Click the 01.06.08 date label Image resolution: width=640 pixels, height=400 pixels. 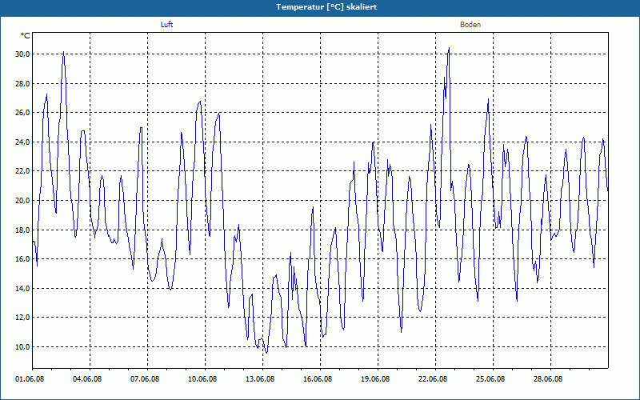click(x=30, y=379)
